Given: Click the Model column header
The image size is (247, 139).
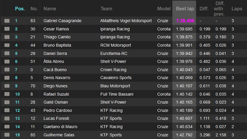Looking at the screenshot, I should tap(164, 9).
